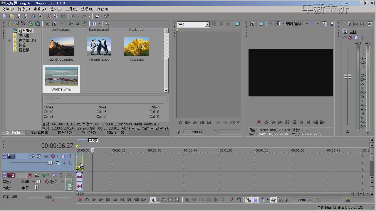
Task: Save snapshot to file in preview window
Action: tap(332, 24)
